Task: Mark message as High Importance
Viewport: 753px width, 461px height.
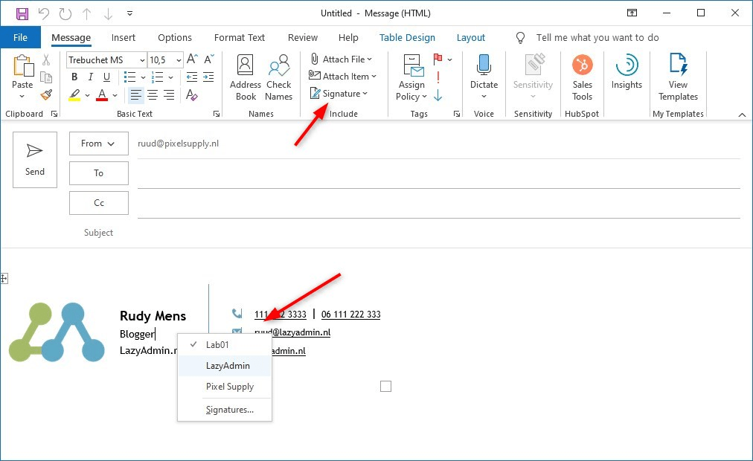Action: pos(438,77)
